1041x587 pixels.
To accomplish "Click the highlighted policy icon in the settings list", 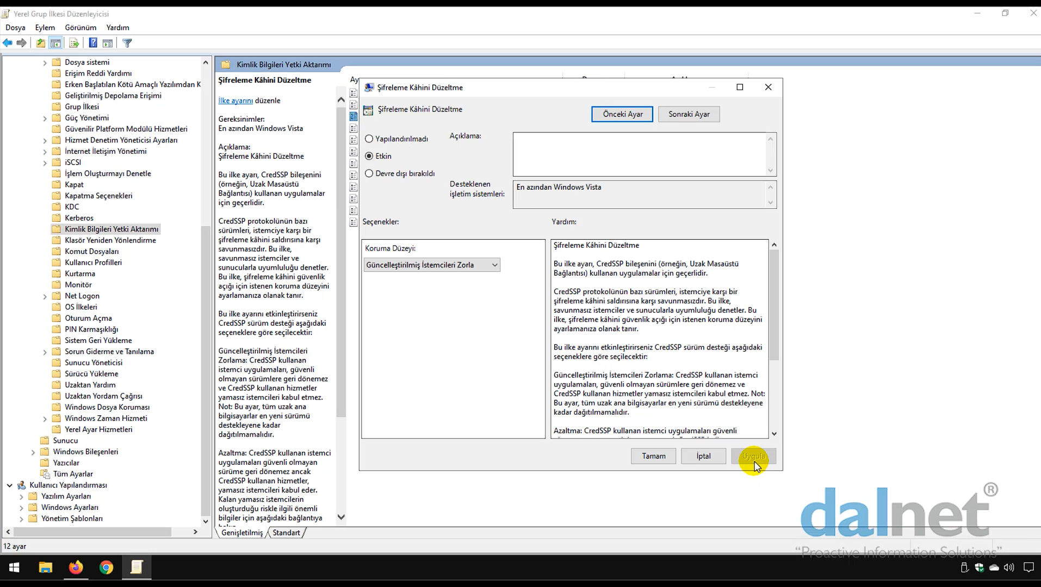I will click(x=354, y=116).
